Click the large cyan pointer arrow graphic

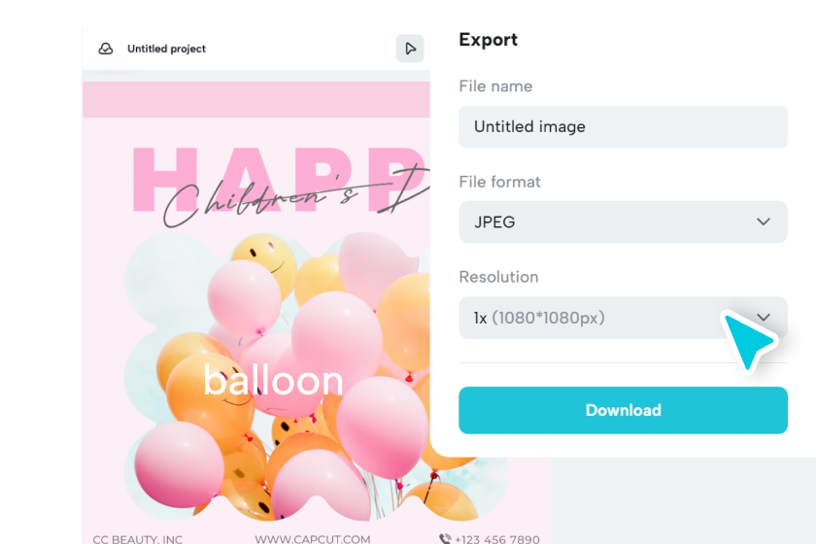point(748,339)
